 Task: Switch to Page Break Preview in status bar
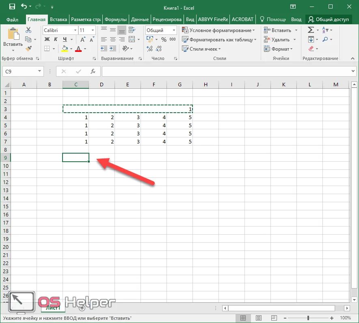(x=274, y=318)
